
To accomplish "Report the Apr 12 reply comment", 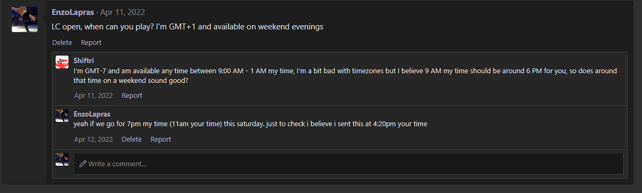I will (x=160, y=139).
